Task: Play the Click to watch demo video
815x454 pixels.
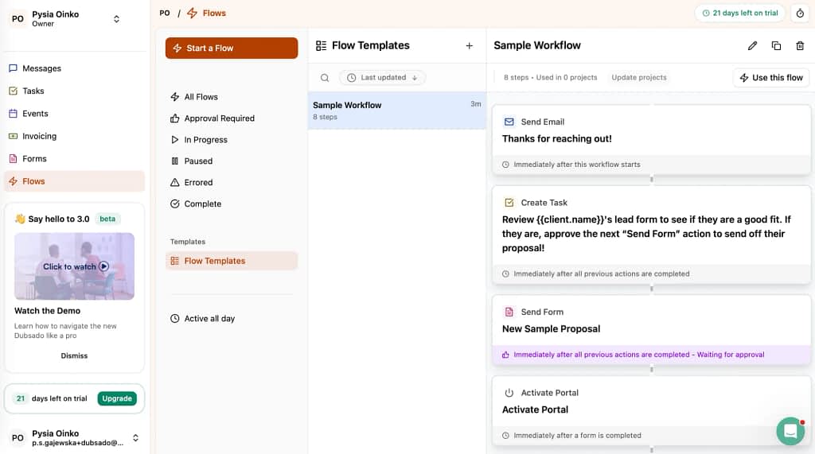Action: pyautogui.click(x=74, y=266)
